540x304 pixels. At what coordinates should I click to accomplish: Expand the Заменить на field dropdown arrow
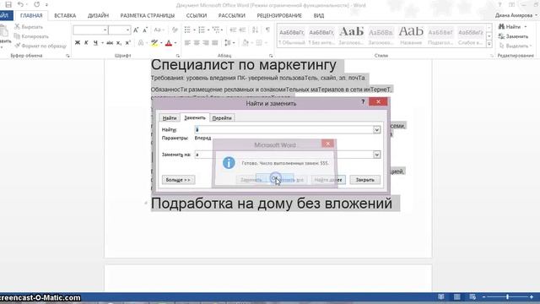[x=376, y=155]
